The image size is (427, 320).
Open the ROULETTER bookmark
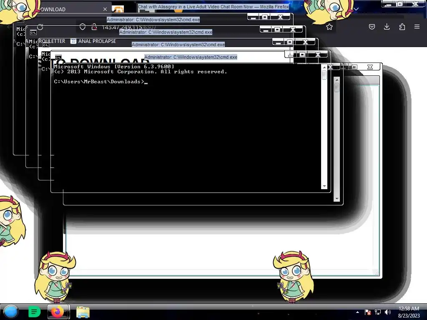click(52, 41)
